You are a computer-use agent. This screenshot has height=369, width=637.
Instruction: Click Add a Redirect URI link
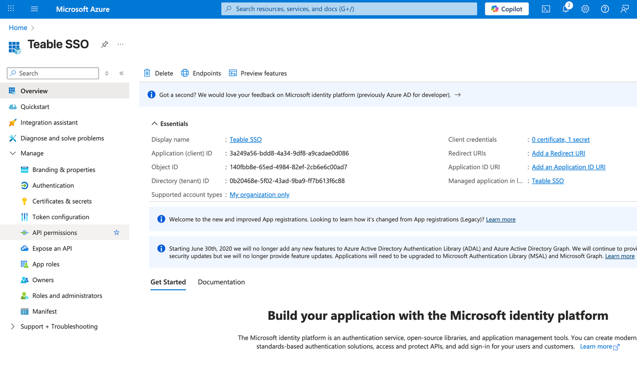[558, 153]
